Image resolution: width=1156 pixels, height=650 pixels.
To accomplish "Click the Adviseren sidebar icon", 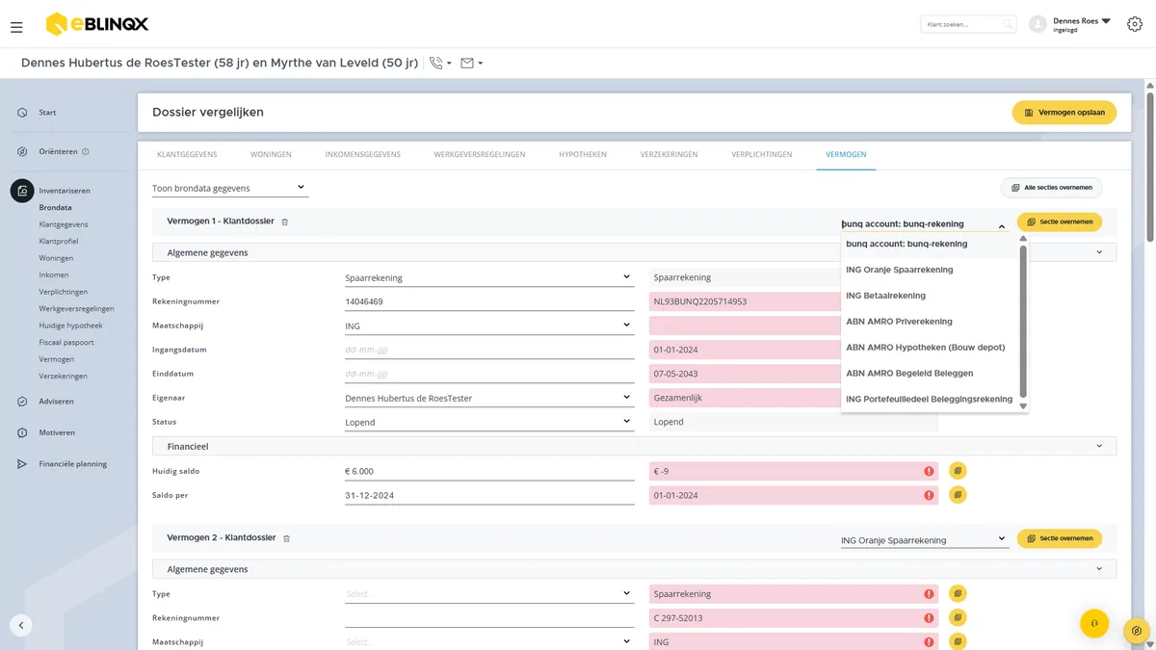I will pyautogui.click(x=22, y=402).
